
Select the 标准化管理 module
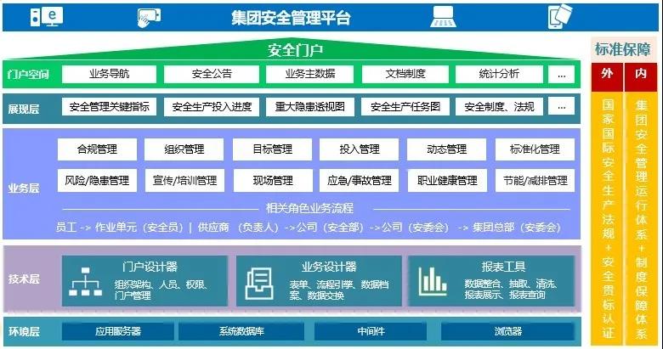535,149
